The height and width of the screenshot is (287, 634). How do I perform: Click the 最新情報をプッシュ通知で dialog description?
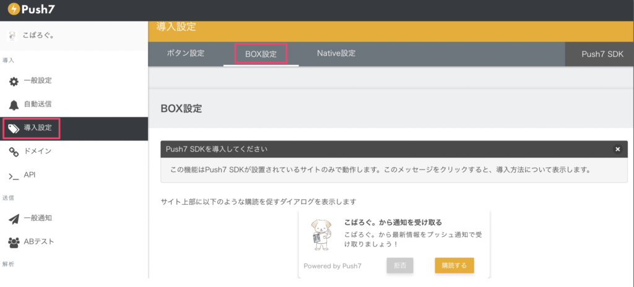[x=413, y=239]
